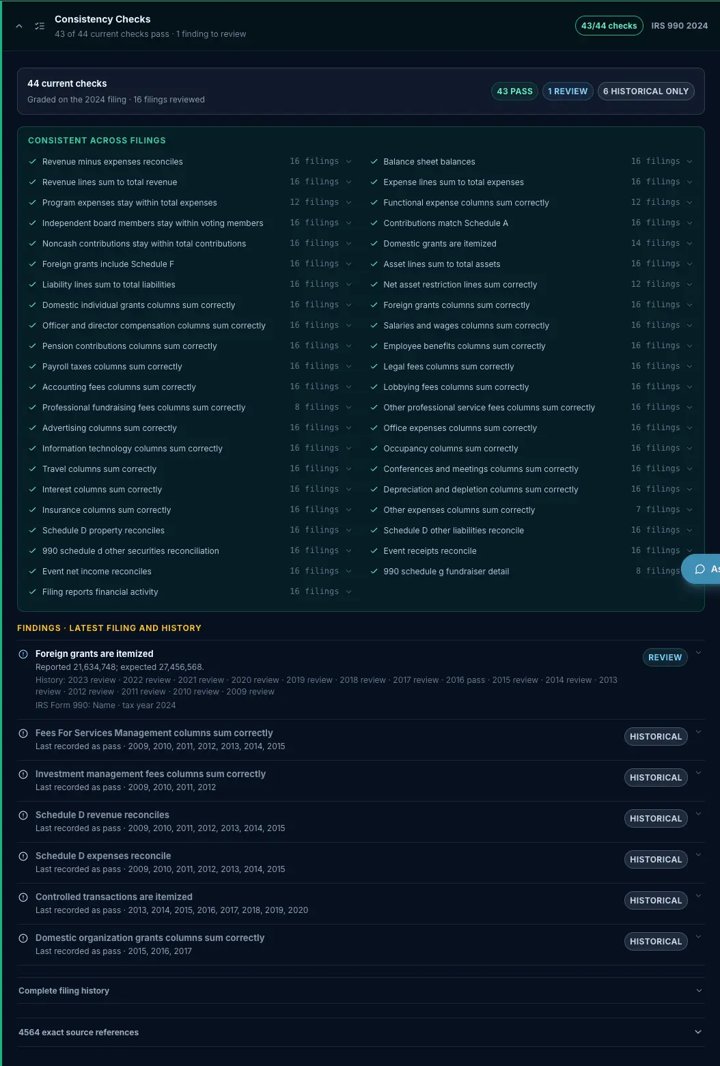
Task: Click the alert icon beside Foreign grants are itemized
Action: (x=23, y=654)
